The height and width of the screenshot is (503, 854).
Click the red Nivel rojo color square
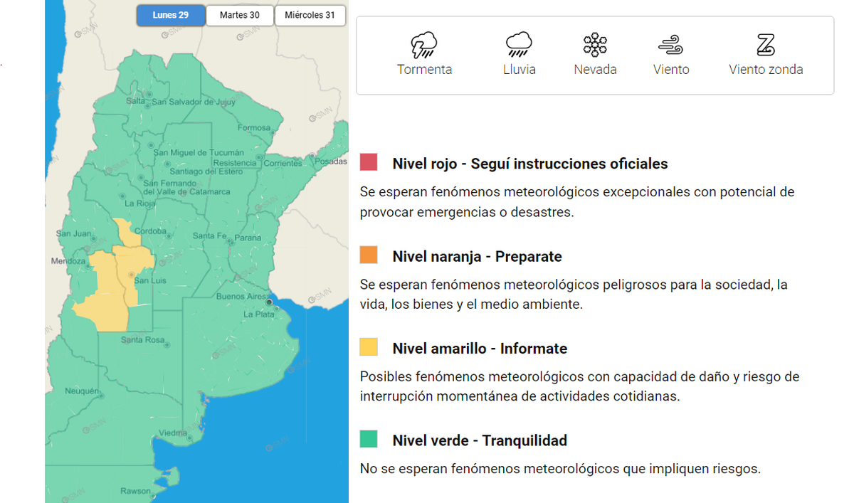[369, 162]
